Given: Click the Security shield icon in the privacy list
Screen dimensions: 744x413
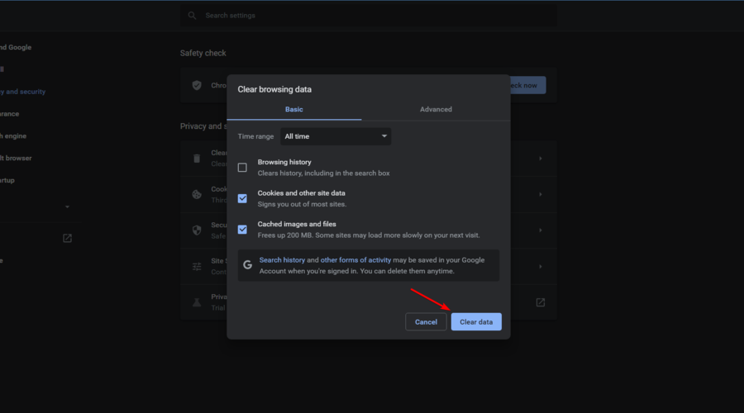Looking at the screenshot, I should point(197,230).
